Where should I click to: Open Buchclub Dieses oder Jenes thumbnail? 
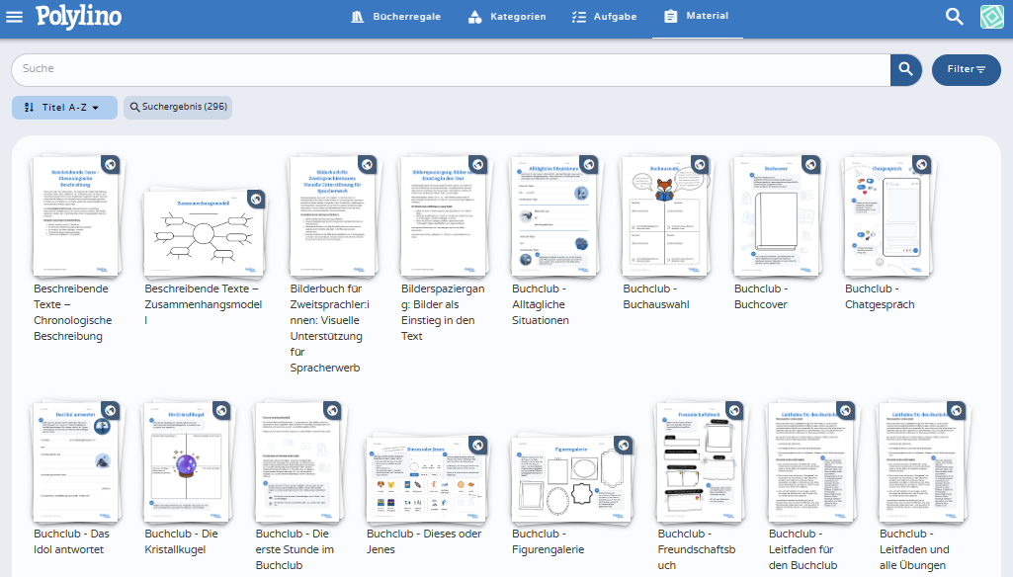point(427,479)
